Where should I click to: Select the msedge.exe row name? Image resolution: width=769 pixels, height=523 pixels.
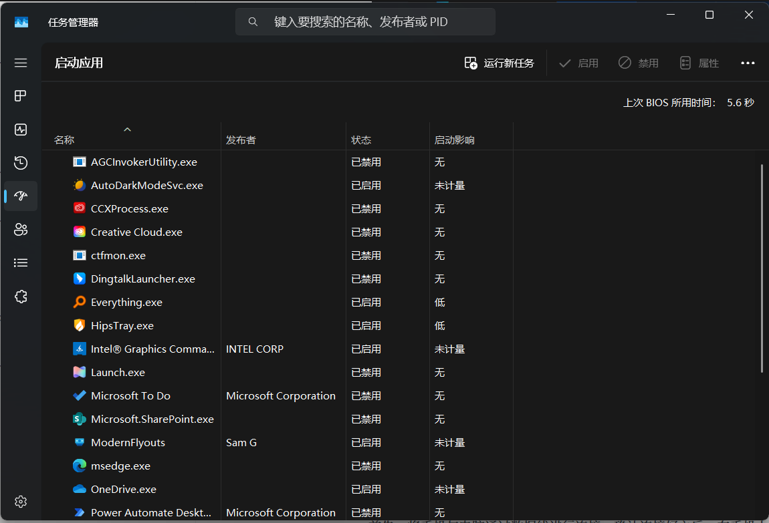coord(120,466)
